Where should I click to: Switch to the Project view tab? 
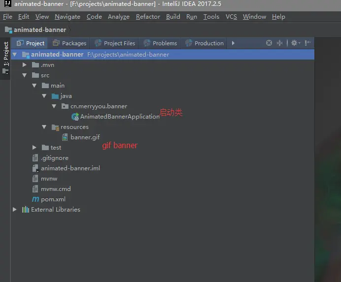tap(31, 43)
